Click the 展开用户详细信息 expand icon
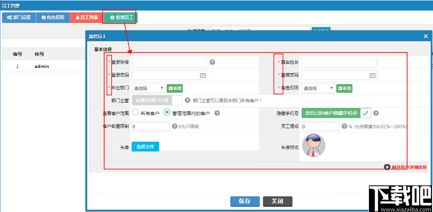The image size is (433, 212). [387, 167]
